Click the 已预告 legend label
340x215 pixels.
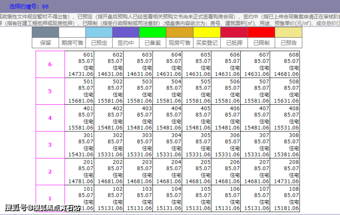coord(288,43)
